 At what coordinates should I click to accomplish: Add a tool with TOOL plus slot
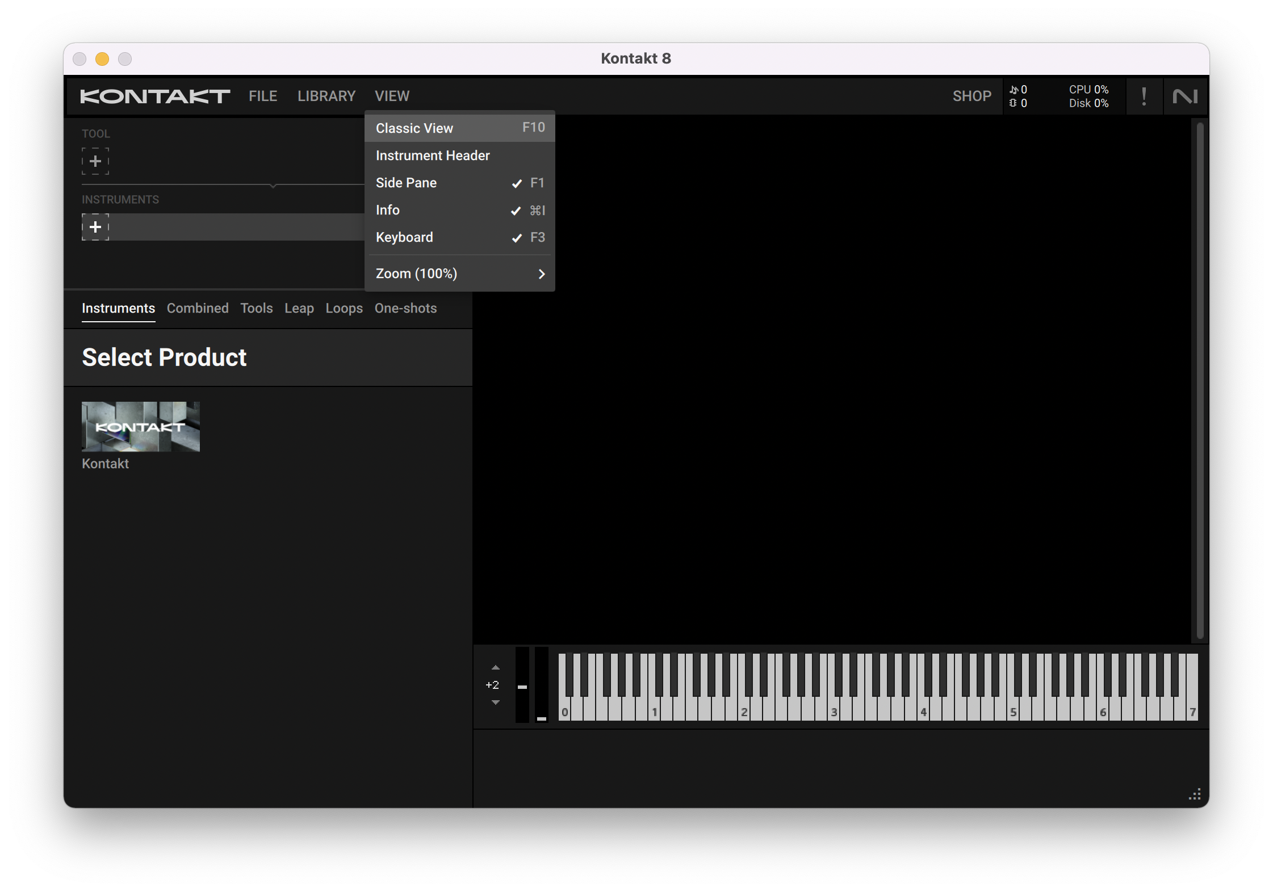(95, 161)
